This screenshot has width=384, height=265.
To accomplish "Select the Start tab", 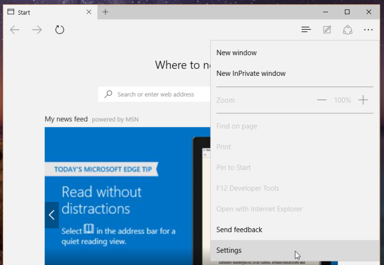I will tap(50, 12).
